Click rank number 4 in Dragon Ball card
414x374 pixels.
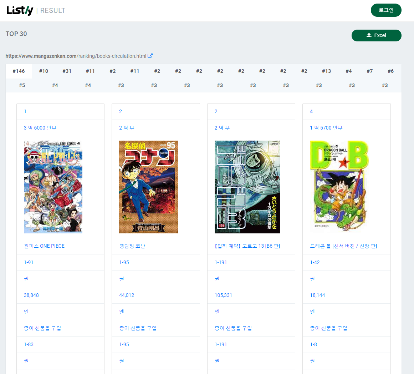tap(311, 112)
